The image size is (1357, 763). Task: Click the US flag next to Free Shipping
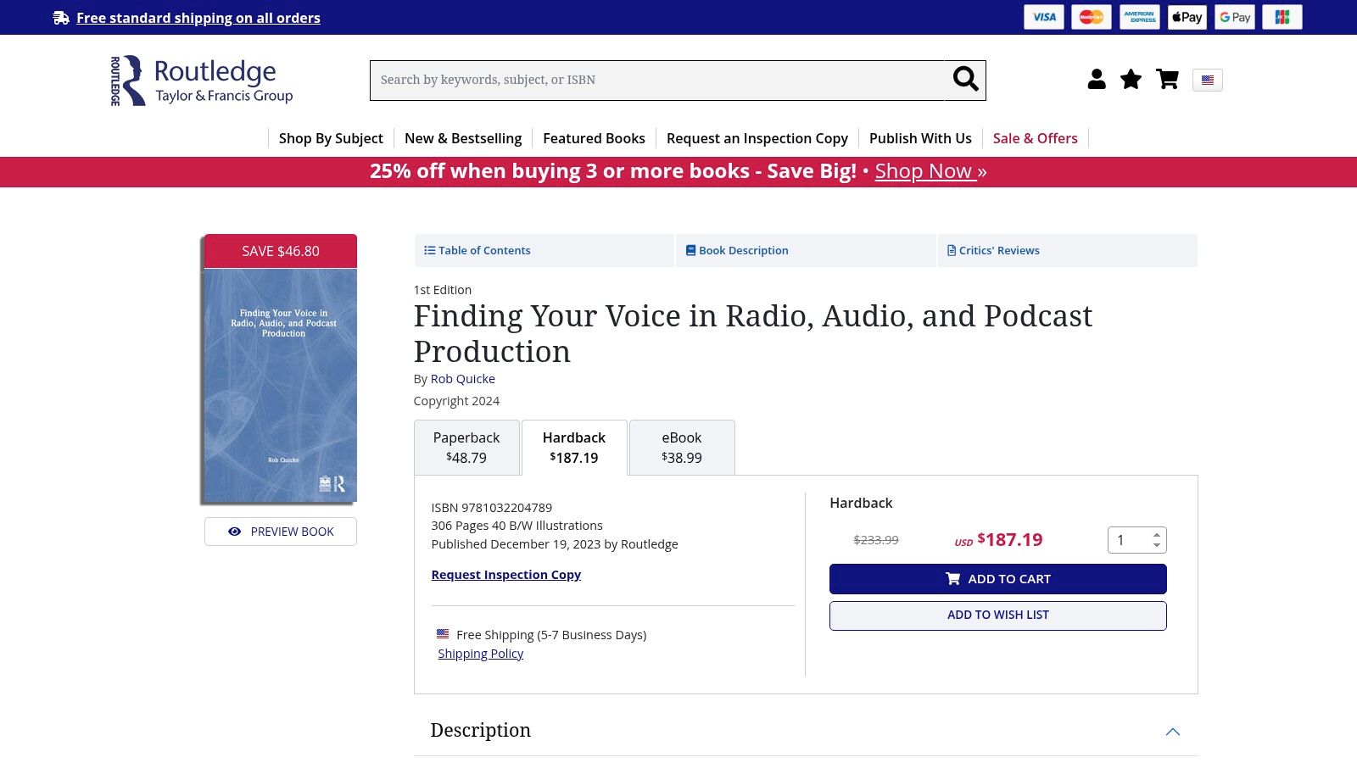click(x=443, y=634)
